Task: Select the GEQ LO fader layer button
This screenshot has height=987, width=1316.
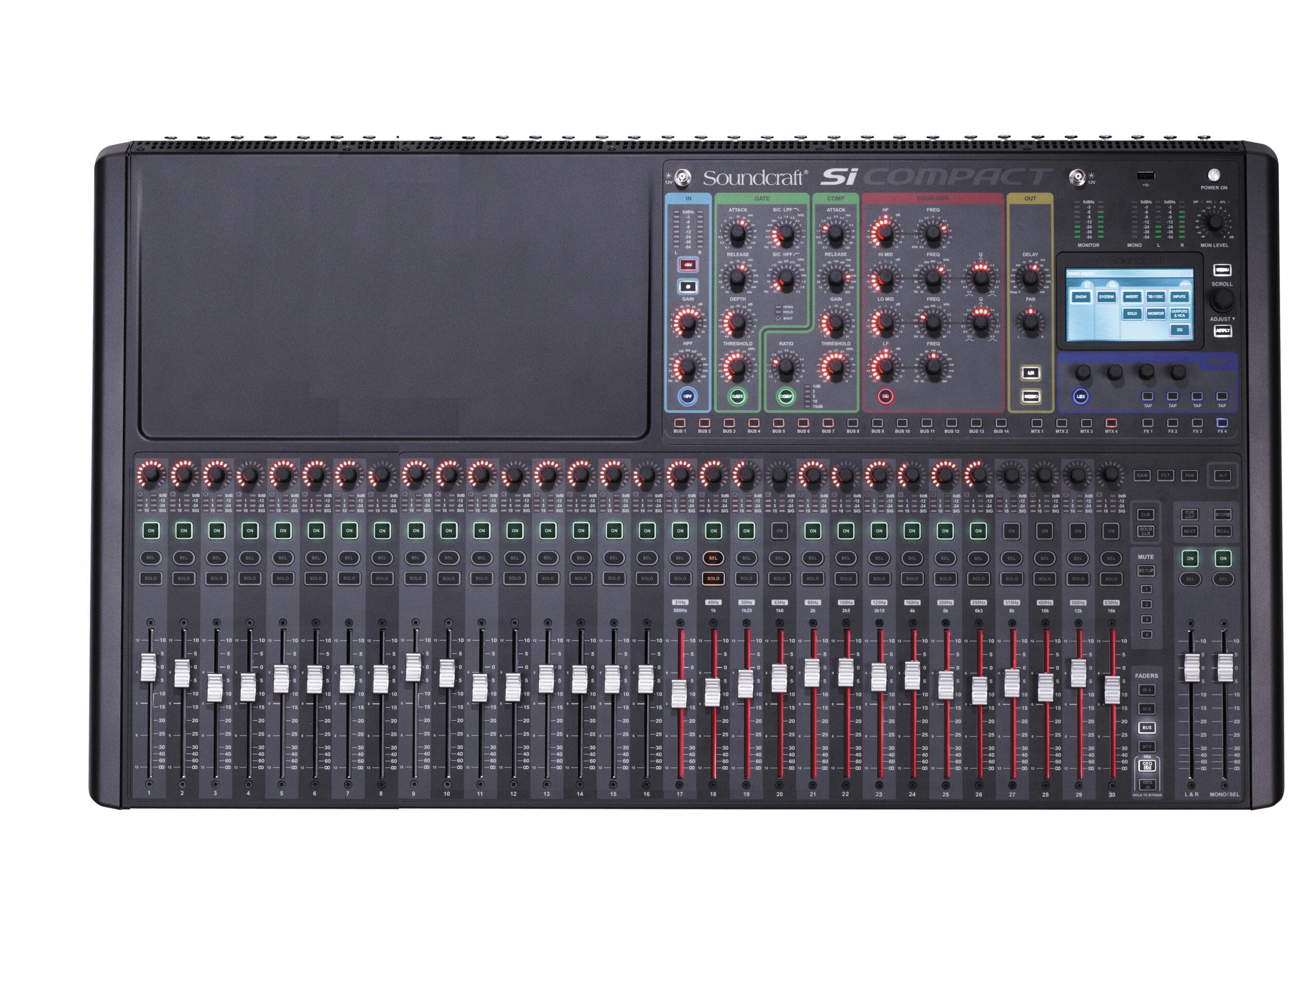Action: click(1146, 764)
